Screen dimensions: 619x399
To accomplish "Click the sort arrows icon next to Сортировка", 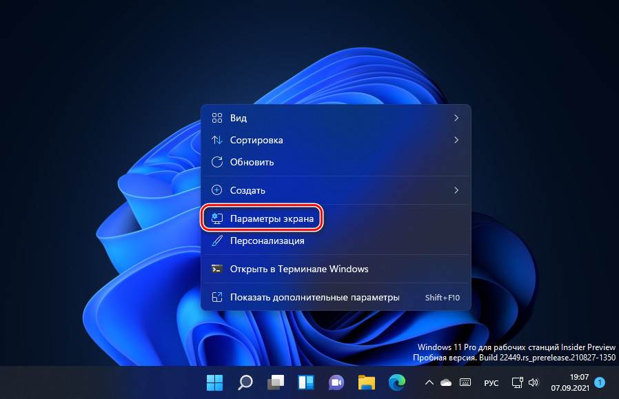I will [x=216, y=140].
